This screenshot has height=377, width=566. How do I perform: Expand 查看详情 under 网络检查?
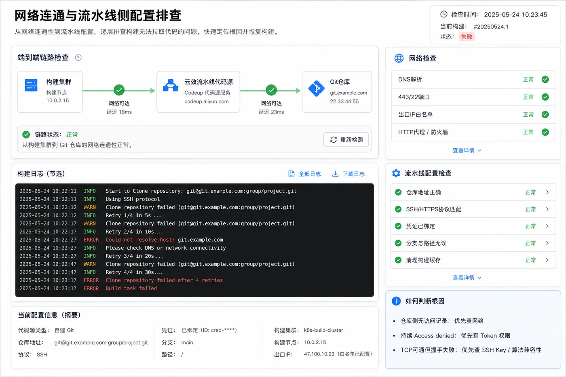(467, 150)
